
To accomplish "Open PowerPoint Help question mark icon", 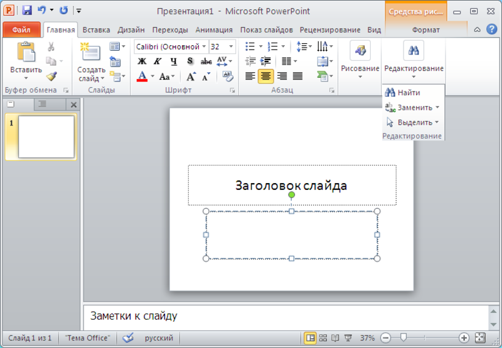I will pos(491,29).
